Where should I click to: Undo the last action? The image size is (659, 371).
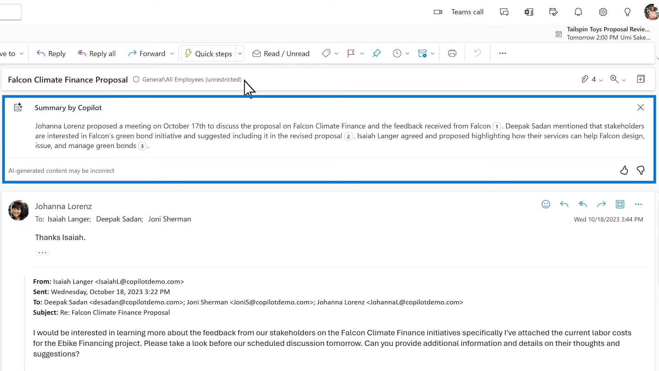point(477,53)
